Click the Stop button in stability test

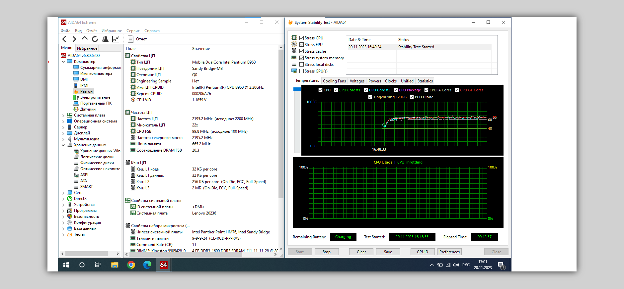pyautogui.click(x=327, y=252)
